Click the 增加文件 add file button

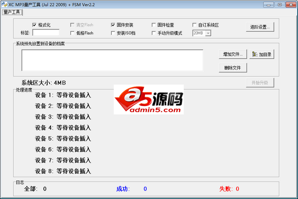[x=233, y=54]
